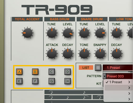
Task: Click the SNARE DRUM section header
Action: point(92,19)
